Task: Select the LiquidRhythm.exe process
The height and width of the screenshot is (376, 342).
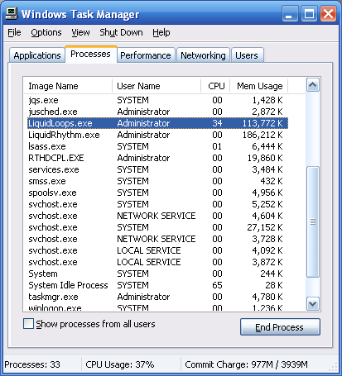Action: point(158,135)
